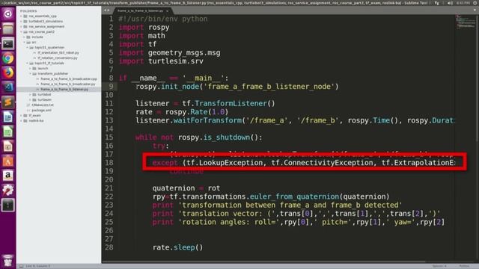The image size is (479, 269).
Task: Open Sublime Text from the dock
Action: click(x=8, y=102)
